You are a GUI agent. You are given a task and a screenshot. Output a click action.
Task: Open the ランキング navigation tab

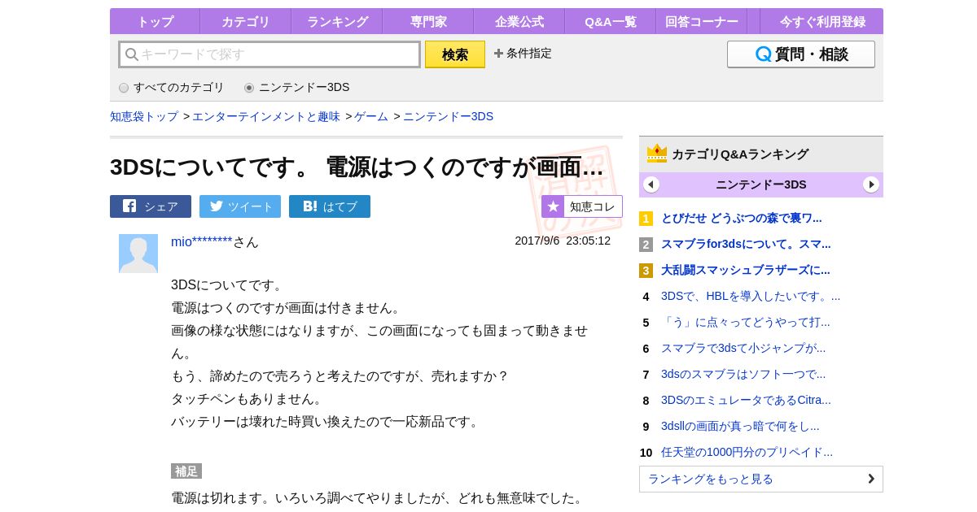(336, 21)
